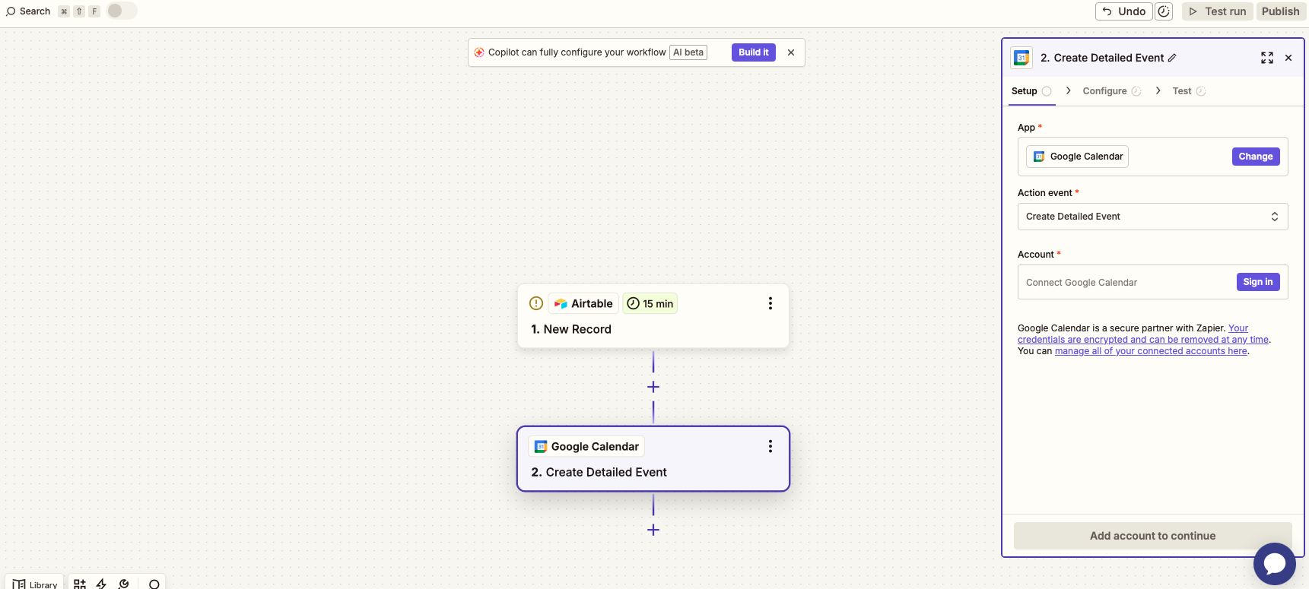Select 2. Create Detailed Event step card
Image resolution: width=1309 pixels, height=589 pixels.
tap(653, 459)
